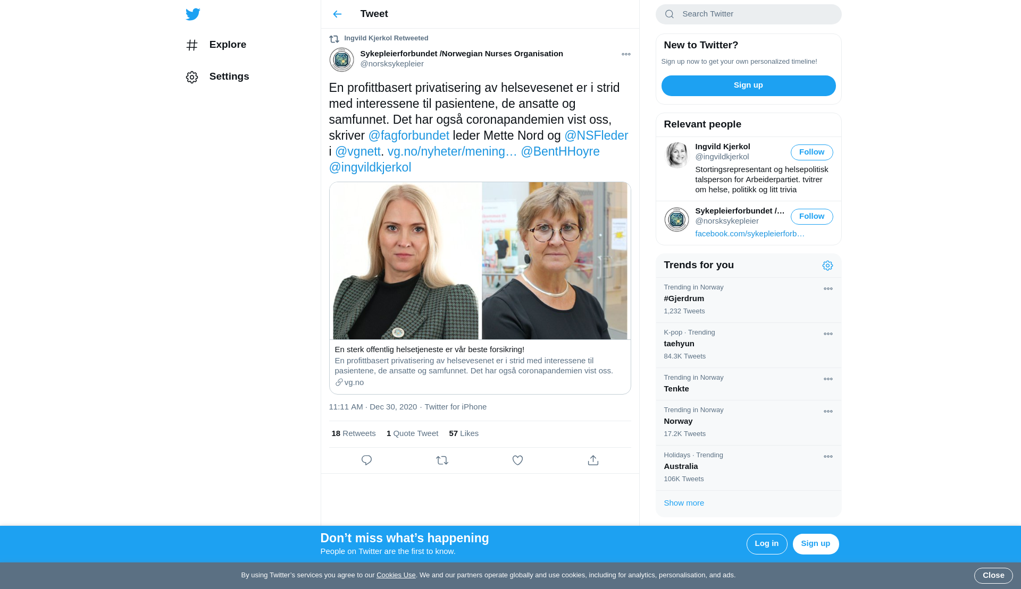Open the #Gjerdrum trend
This screenshot has width=1021, height=589.
[x=748, y=300]
